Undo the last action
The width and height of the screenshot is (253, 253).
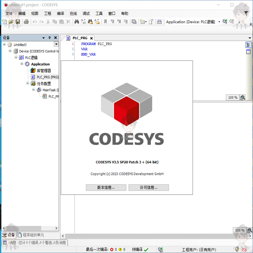(35, 22)
